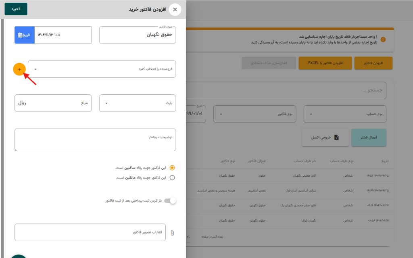The image size is (413, 258).
Task: Expand the seller selection dropdown (فروشنده)
Action: click(x=102, y=69)
